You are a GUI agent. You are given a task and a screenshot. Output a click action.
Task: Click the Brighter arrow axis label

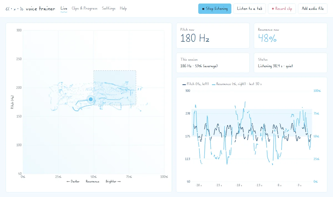[x=113, y=182]
